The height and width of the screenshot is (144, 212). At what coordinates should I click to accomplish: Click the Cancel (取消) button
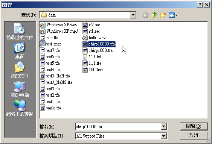(194, 135)
